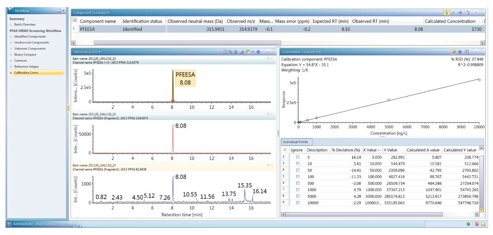Tick the Ignore checkbox for the 10000 ng/L point

click(x=298, y=202)
